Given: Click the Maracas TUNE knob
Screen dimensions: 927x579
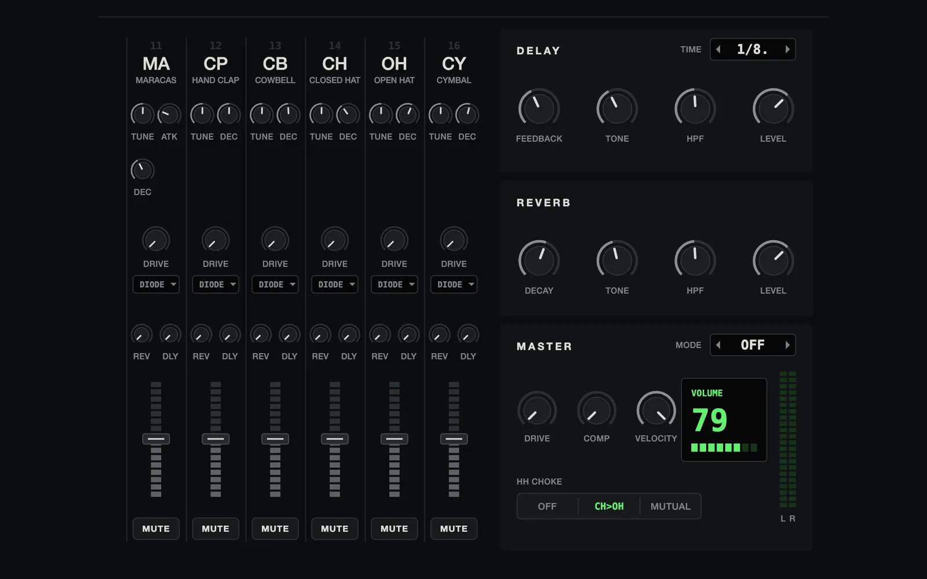Looking at the screenshot, I should tap(143, 114).
